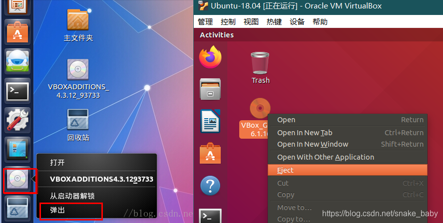Open LibreOffice Writer in VM dock
The image size is (443, 223).
tap(210, 121)
